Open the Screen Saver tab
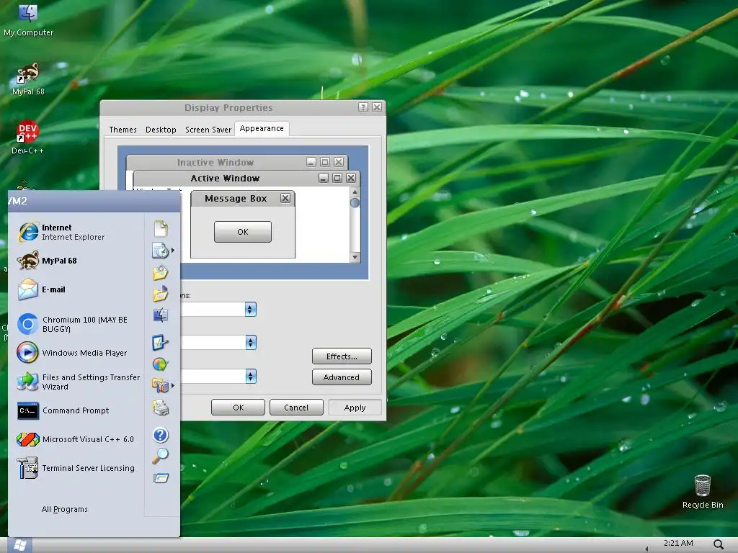Screen dimensions: 738x553 208,130
